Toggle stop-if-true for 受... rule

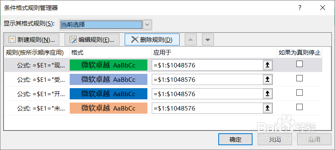300,78
